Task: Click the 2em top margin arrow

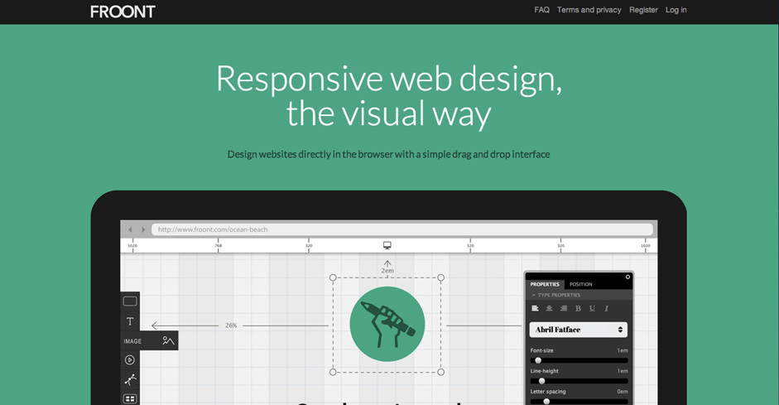Action: [x=387, y=264]
